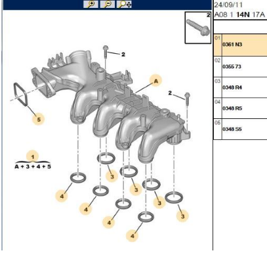Select the magnifier with pan arrows icon

point(124,4)
